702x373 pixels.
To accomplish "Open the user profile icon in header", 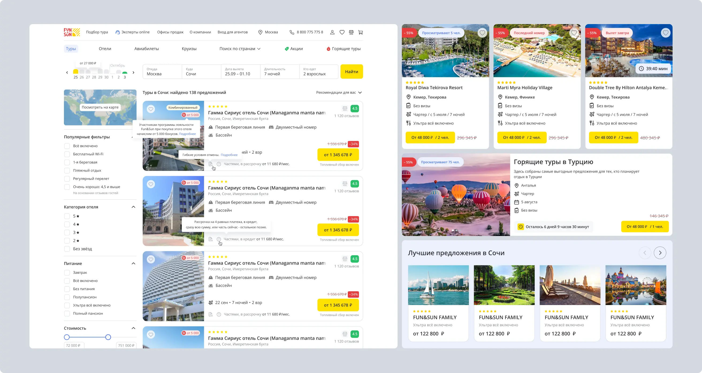I will click(332, 32).
